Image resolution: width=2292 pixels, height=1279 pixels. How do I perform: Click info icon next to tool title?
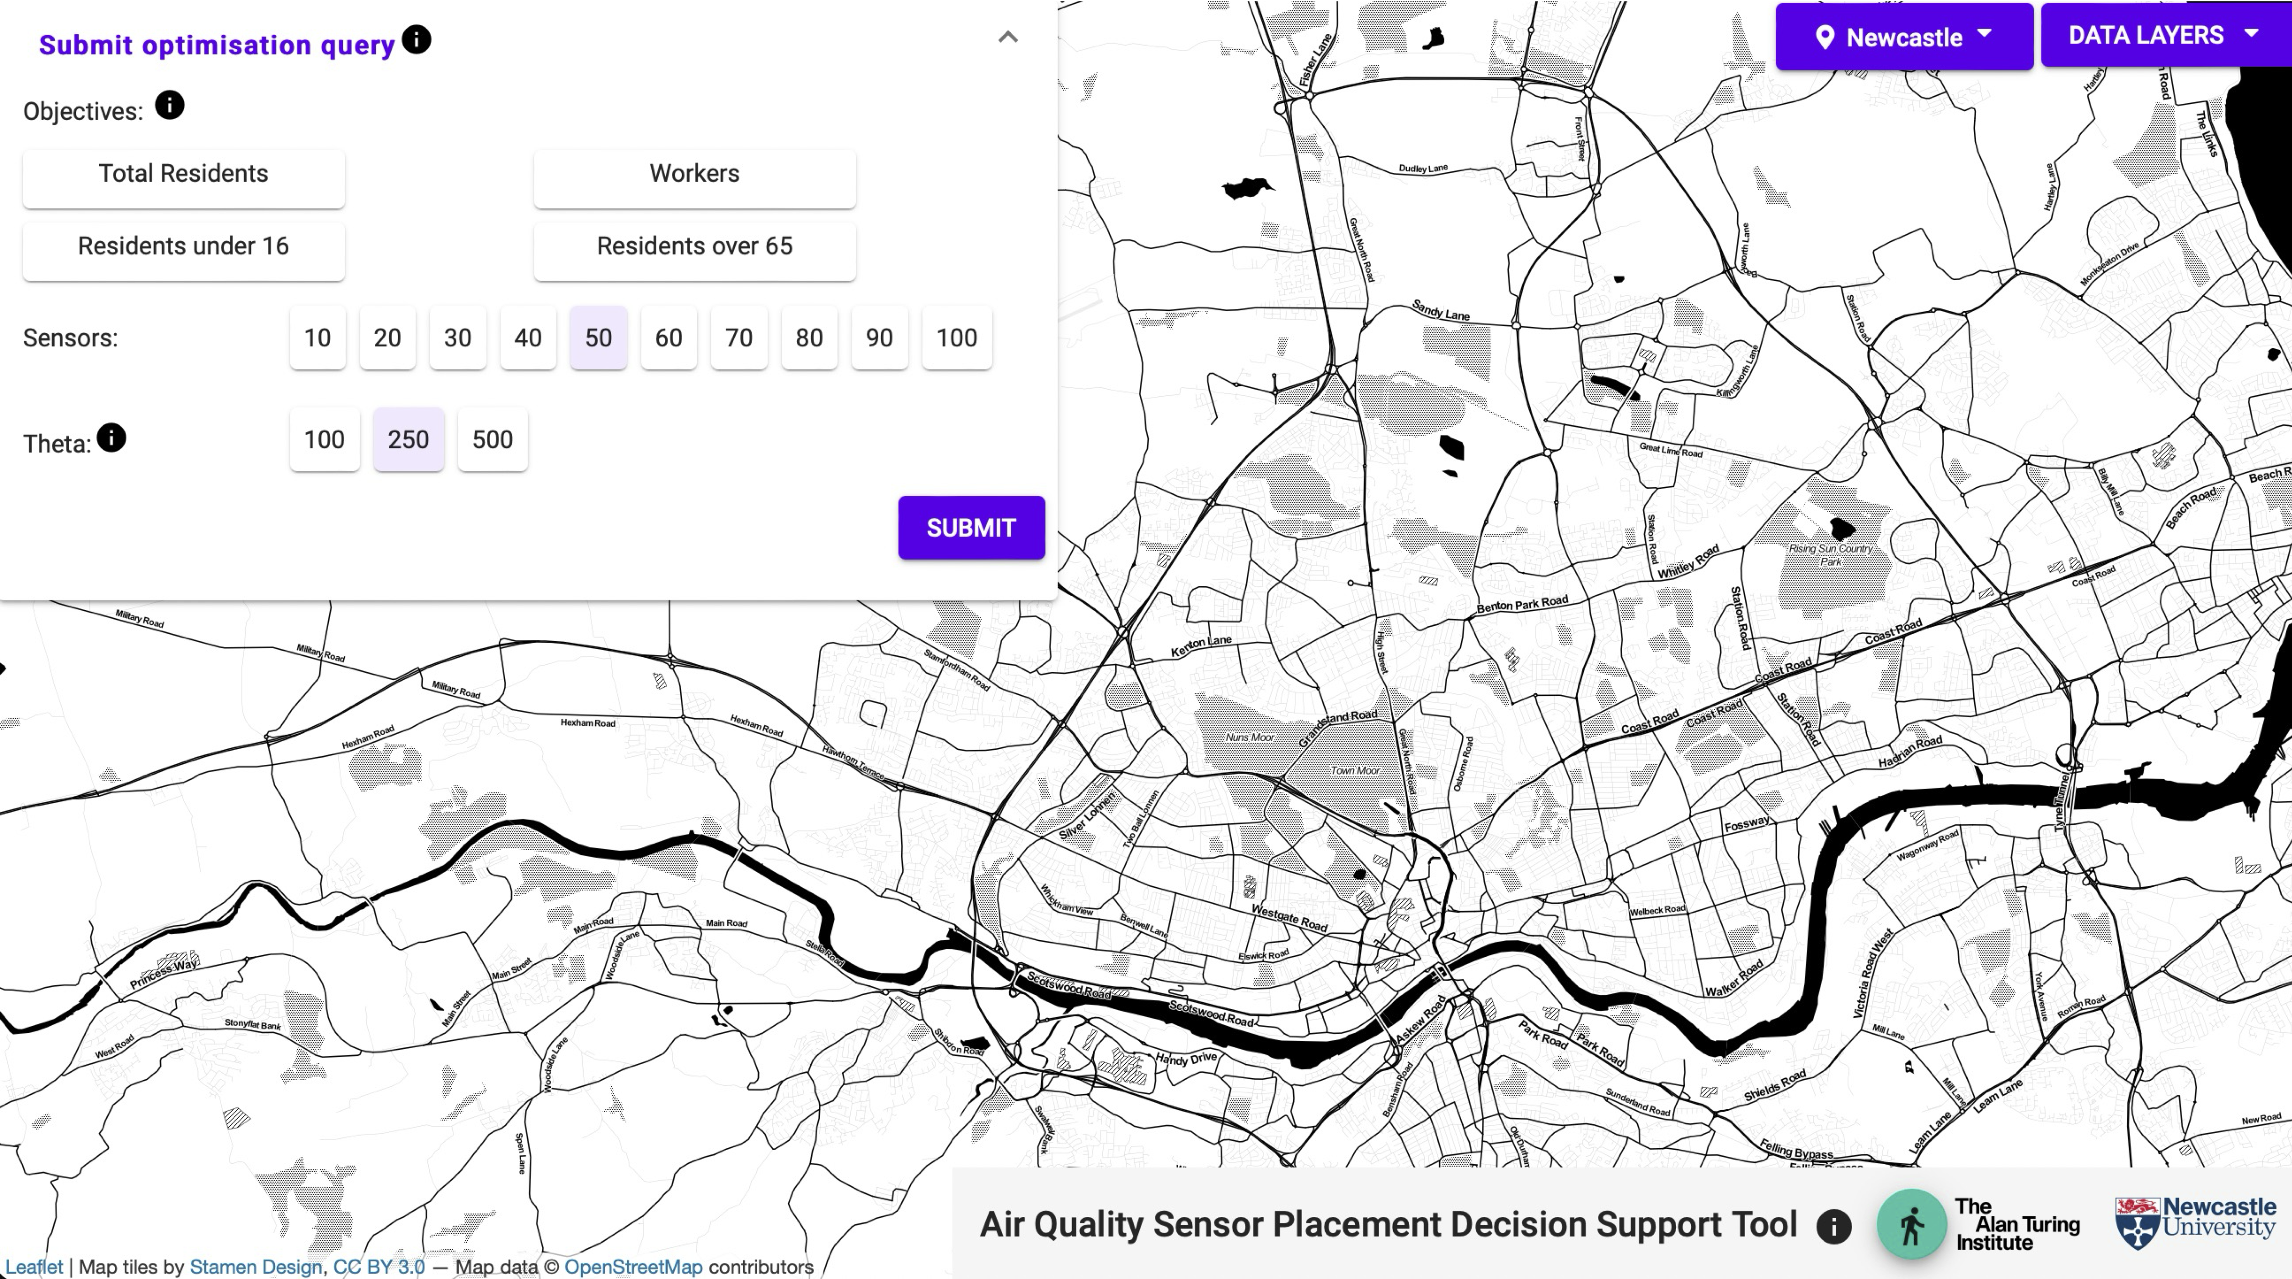(x=1834, y=1226)
